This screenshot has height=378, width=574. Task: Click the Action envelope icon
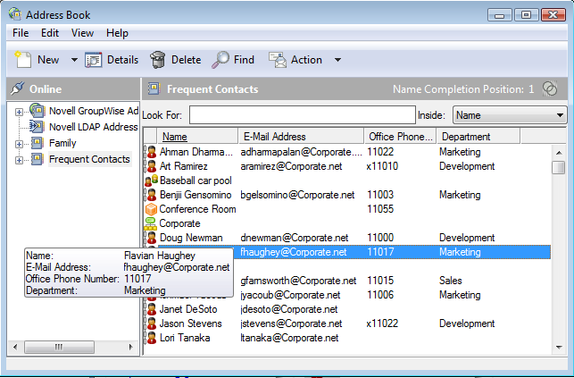(278, 60)
